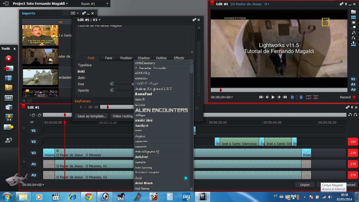This screenshot has height=202, width=359.
Task: Click the viewer scrub bar
Action: tap(279, 90)
